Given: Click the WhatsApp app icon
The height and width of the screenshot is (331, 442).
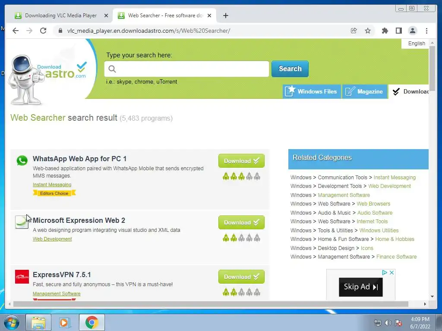Looking at the screenshot, I should 22,160.
